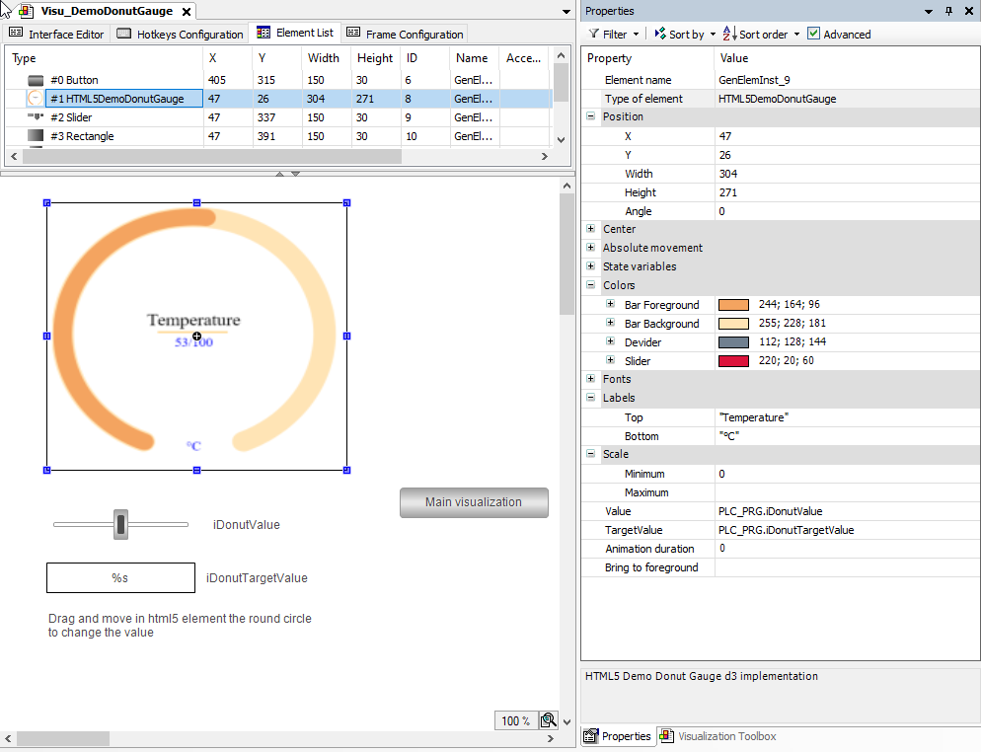This screenshot has height=752, width=981.
Task: Open the Properties panel dropdown arrow
Action: click(x=929, y=11)
